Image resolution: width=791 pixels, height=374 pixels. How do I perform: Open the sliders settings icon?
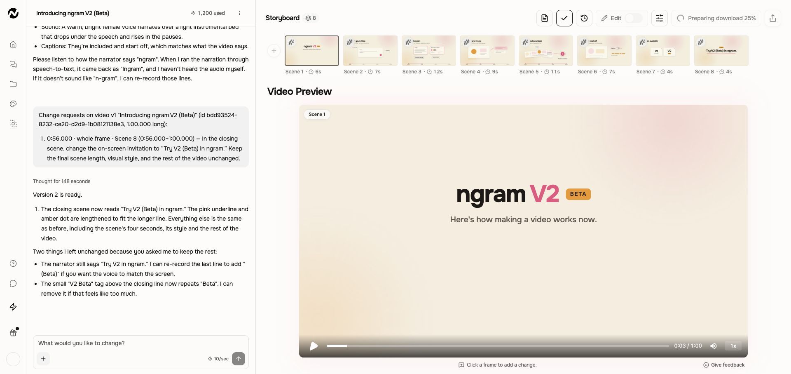pos(660,18)
